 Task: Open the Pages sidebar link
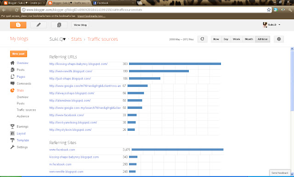[21, 77]
